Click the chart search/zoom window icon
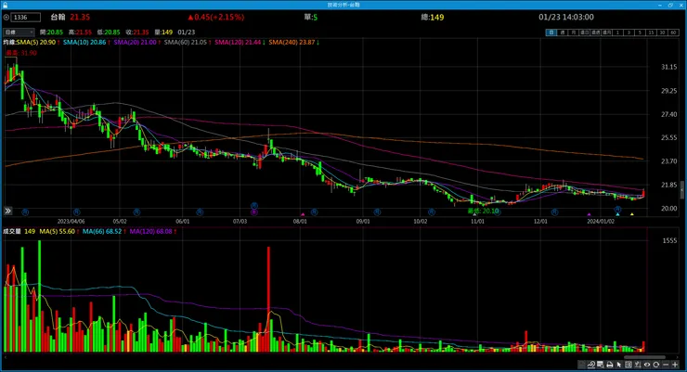Viewport: 687px width, 372px height. 601,365
